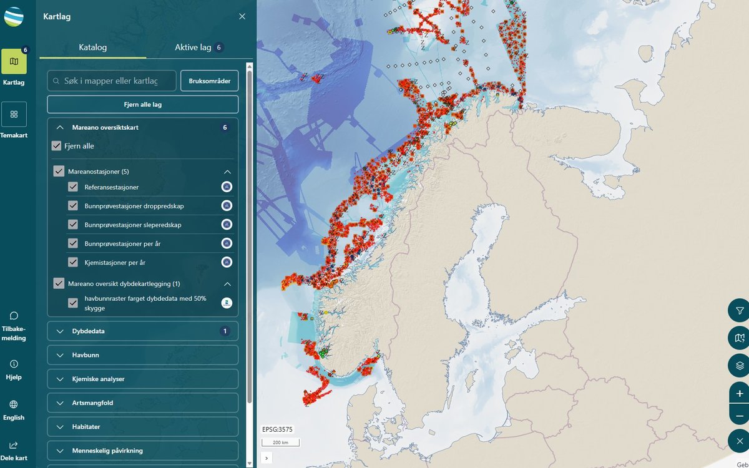The height and width of the screenshot is (468, 749).
Task: Click the Bruksområder button
Action: pos(209,80)
